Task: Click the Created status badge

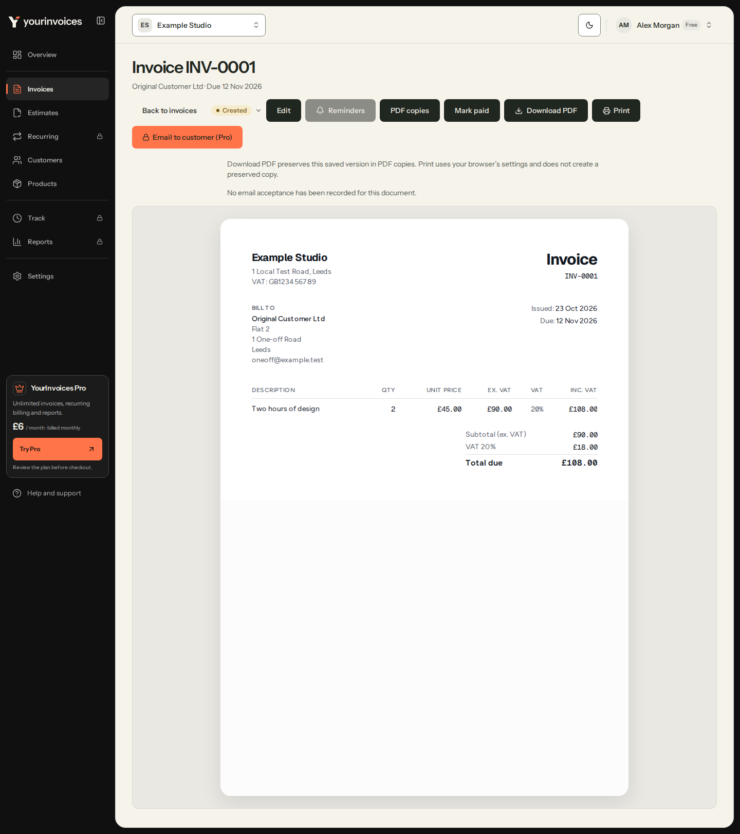Action: (x=231, y=110)
